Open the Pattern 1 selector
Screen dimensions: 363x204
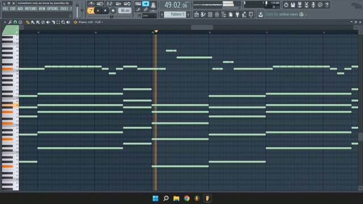tap(175, 15)
